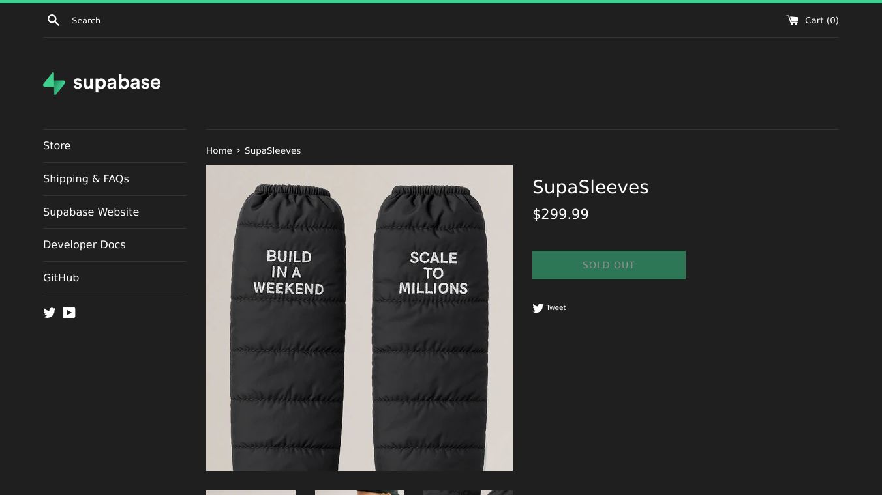Click the Supabase lightning bolt logo
The height and width of the screenshot is (495, 882).
pyautogui.click(x=54, y=83)
